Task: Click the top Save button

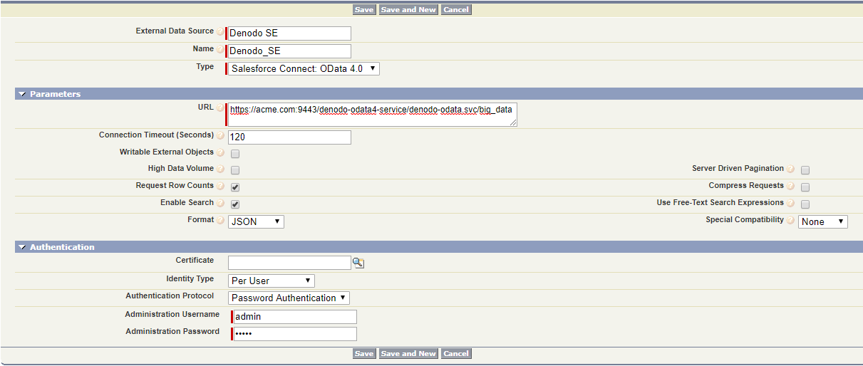Action: [x=364, y=10]
